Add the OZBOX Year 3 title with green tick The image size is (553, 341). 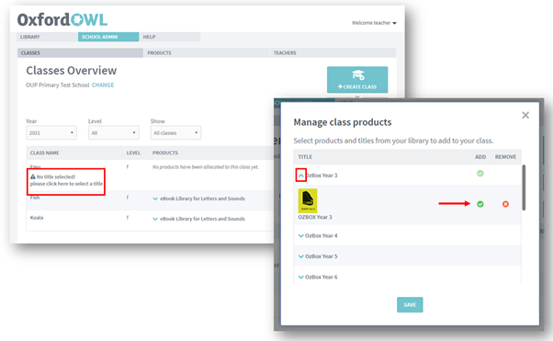tap(480, 204)
